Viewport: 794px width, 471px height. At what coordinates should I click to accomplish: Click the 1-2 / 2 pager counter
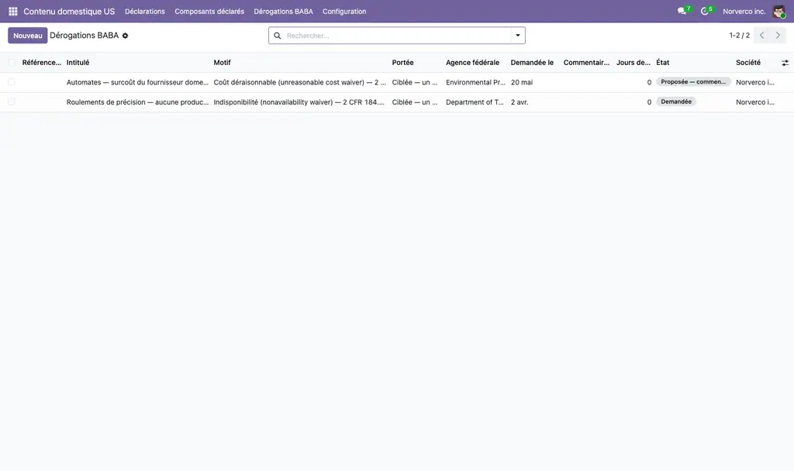tap(739, 36)
